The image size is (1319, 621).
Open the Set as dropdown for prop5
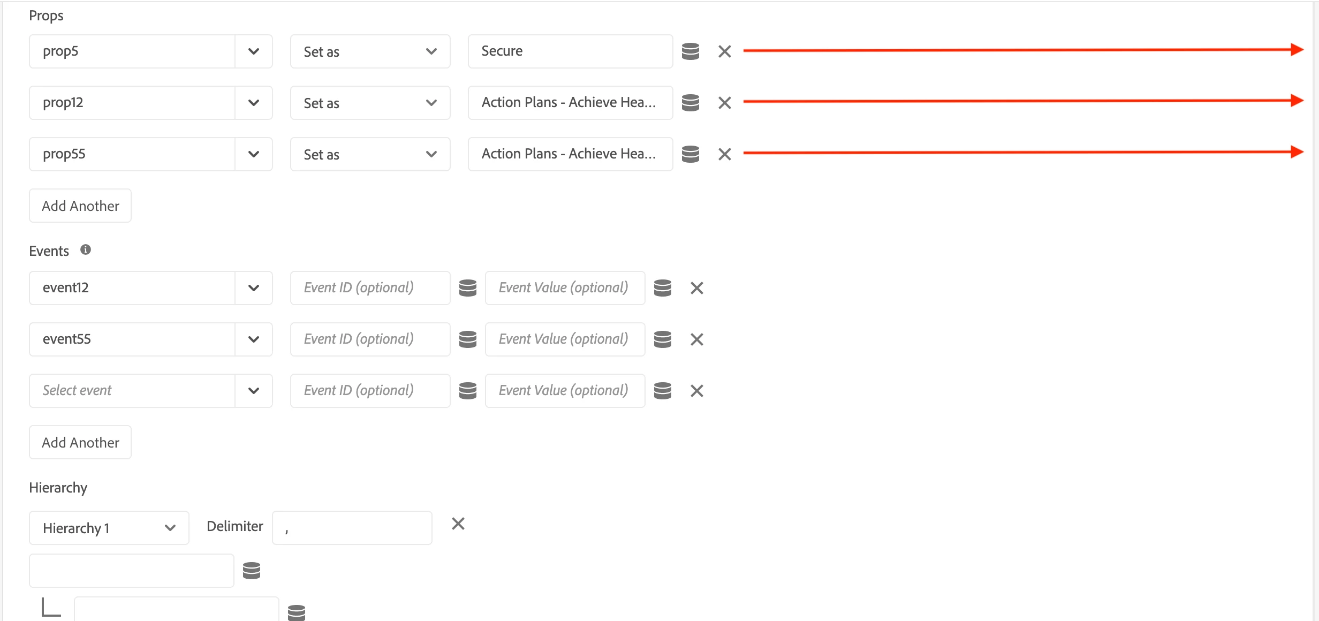[370, 51]
